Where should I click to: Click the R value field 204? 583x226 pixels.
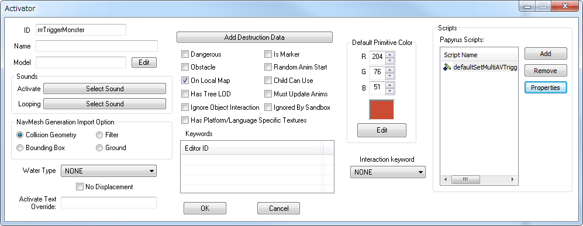[377, 57]
